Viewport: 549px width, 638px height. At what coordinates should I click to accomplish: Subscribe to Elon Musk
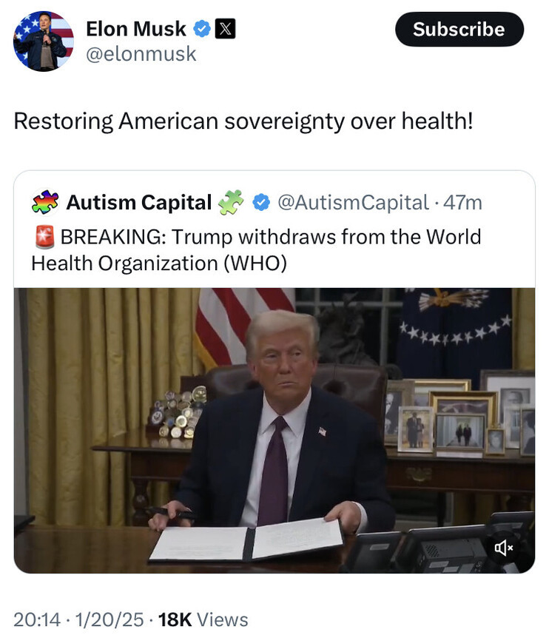coord(459,30)
